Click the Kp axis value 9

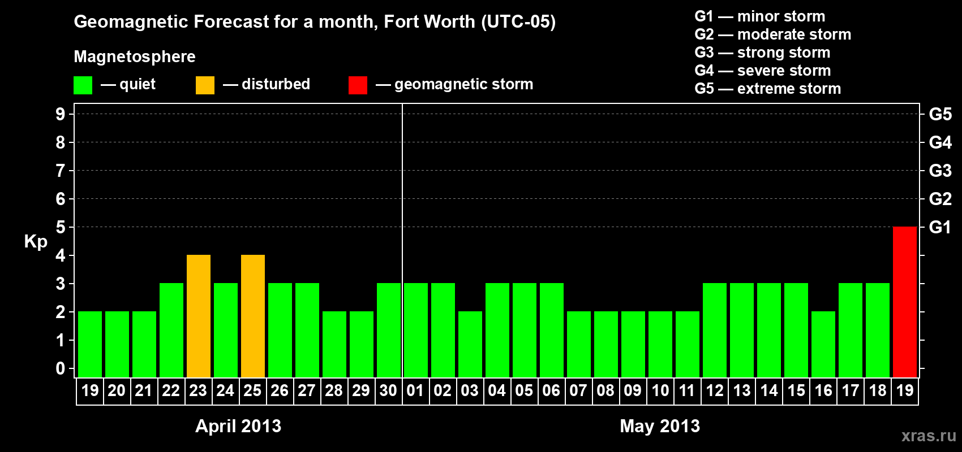[x=61, y=114]
